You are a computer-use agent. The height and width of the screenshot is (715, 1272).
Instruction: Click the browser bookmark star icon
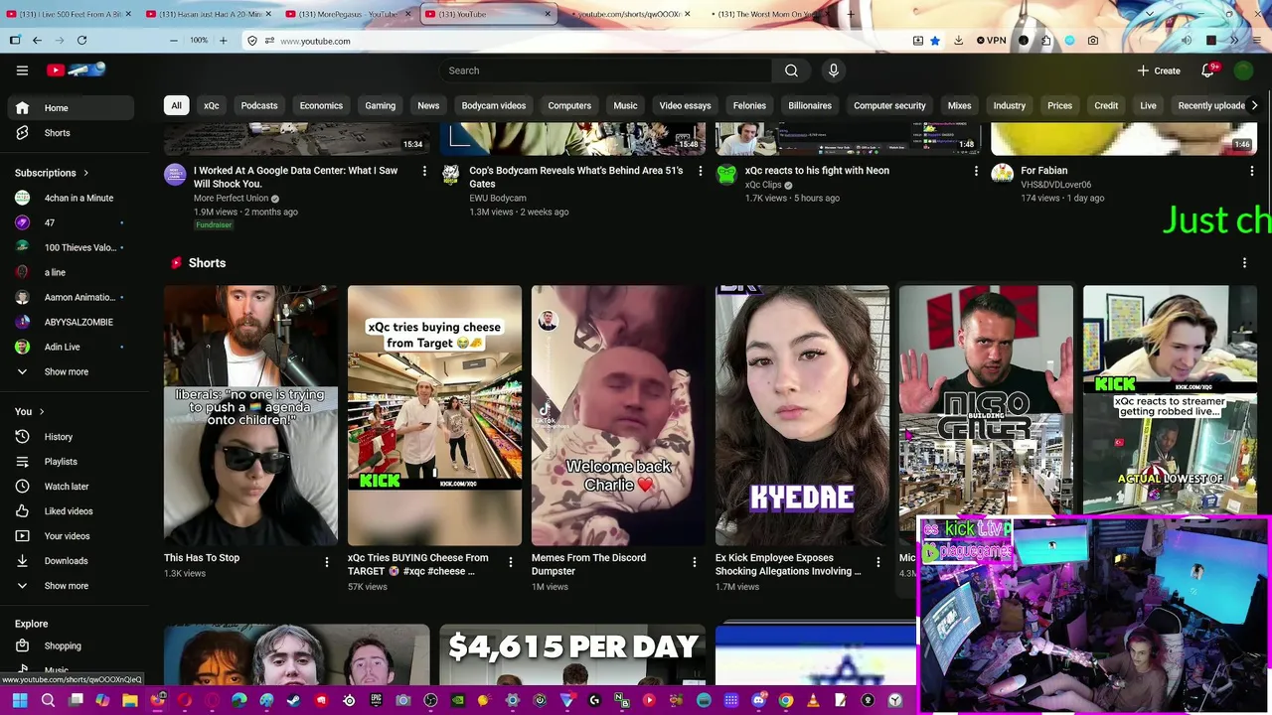tap(934, 41)
